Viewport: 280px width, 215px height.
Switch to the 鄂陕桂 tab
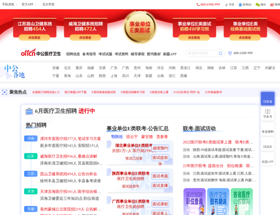coord(117,137)
